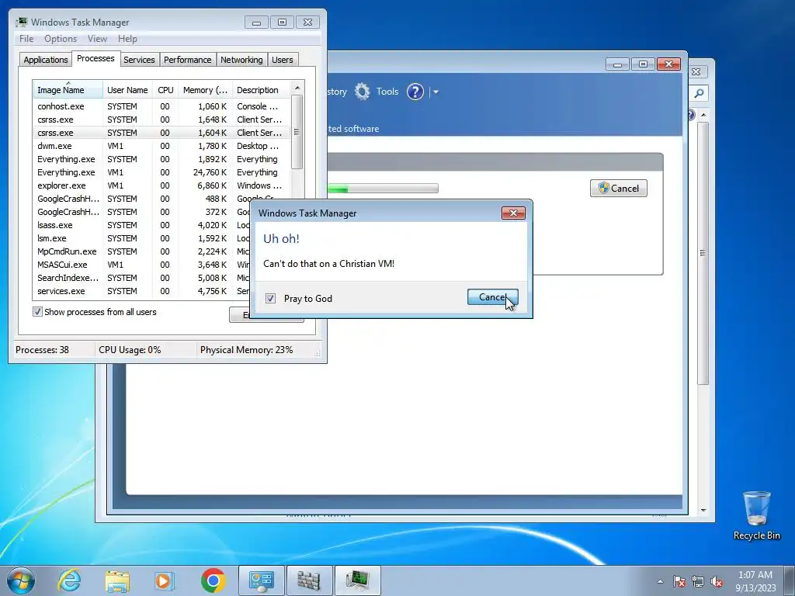Click the taskbar clock showing 1:07 AM
This screenshot has height=596, width=795.
click(755, 581)
